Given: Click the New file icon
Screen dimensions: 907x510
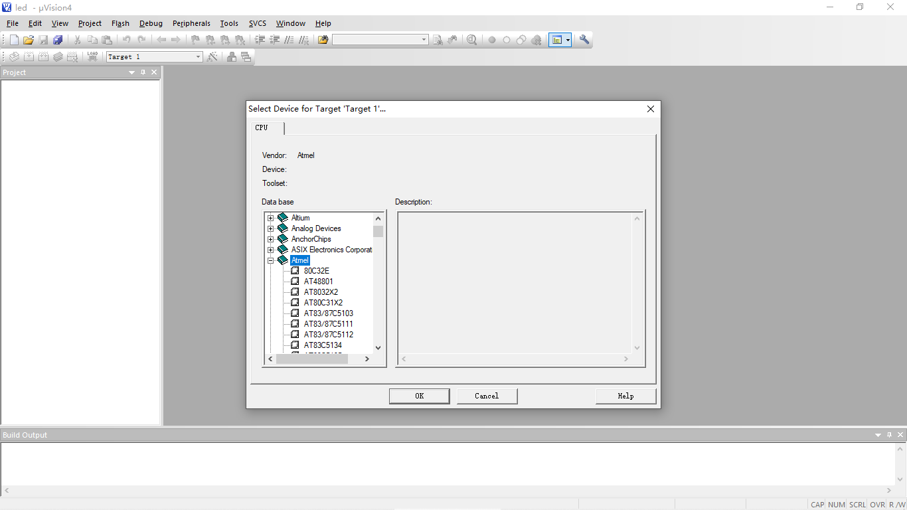Looking at the screenshot, I should [x=14, y=40].
